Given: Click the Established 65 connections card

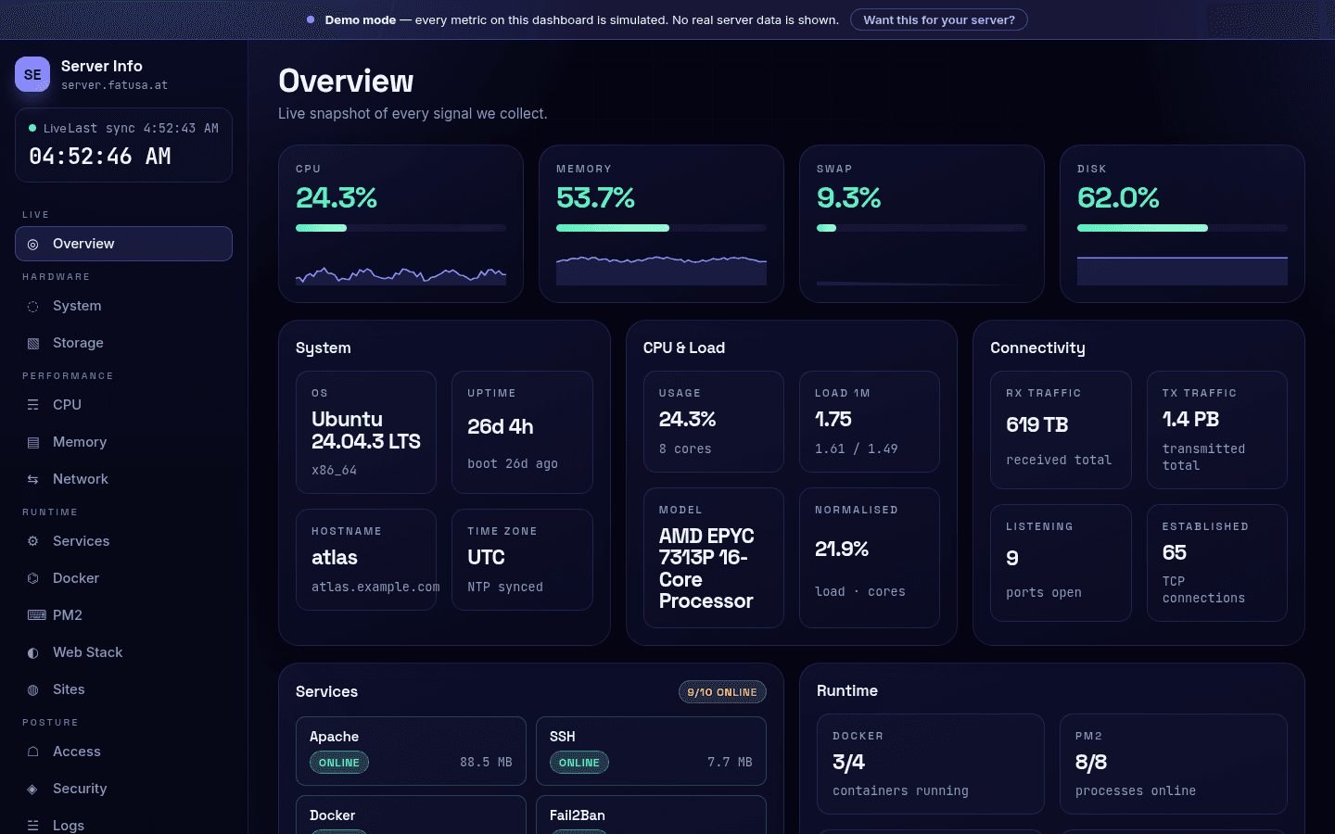Looking at the screenshot, I should coord(1217,563).
